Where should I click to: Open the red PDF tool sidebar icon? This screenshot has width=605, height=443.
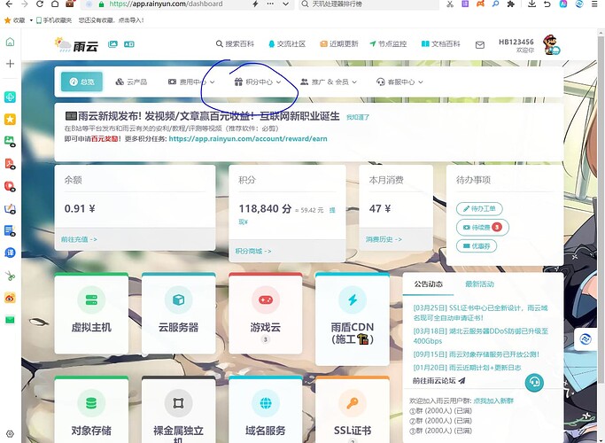pos(10,164)
